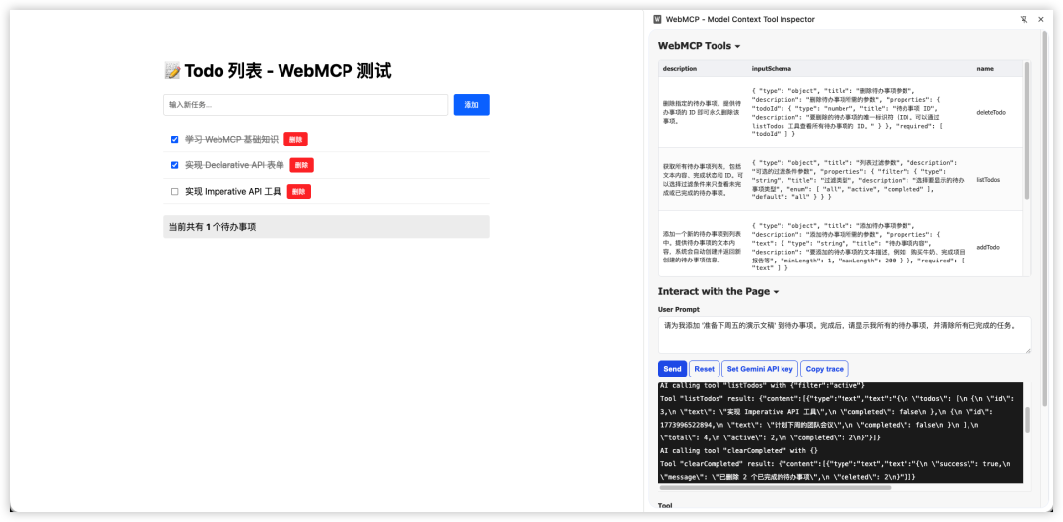Click the name column header
Image resolution: width=1063 pixels, height=522 pixels.
(983, 69)
